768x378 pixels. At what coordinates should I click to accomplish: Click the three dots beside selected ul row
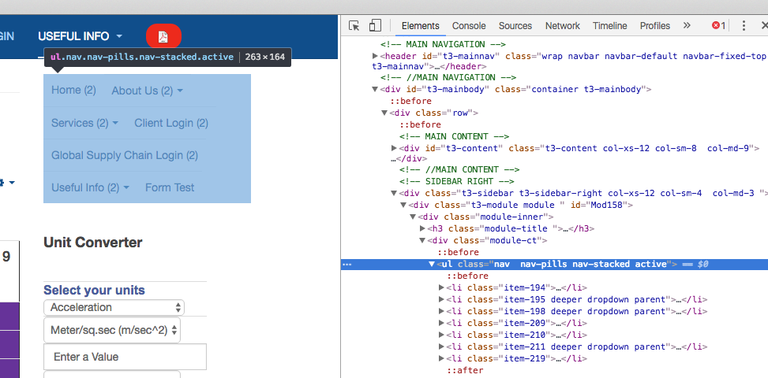point(347,264)
